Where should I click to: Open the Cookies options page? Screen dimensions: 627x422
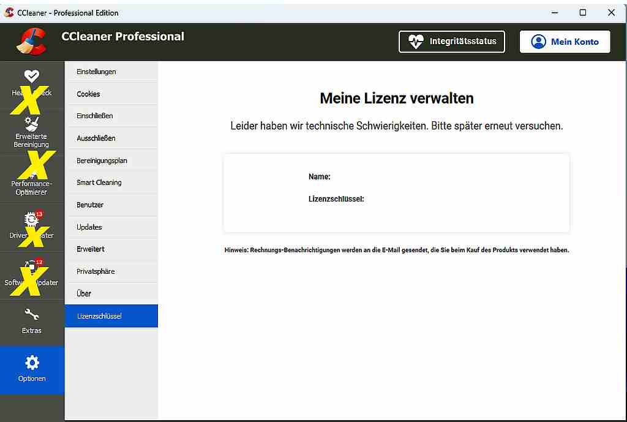pyautogui.click(x=111, y=94)
